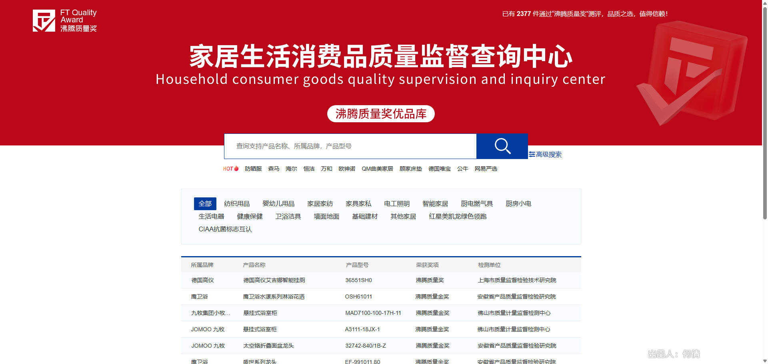The width and height of the screenshot is (768, 364).
Task: Select hot keyword 防晒服
Action: pyautogui.click(x=253, y=169)
